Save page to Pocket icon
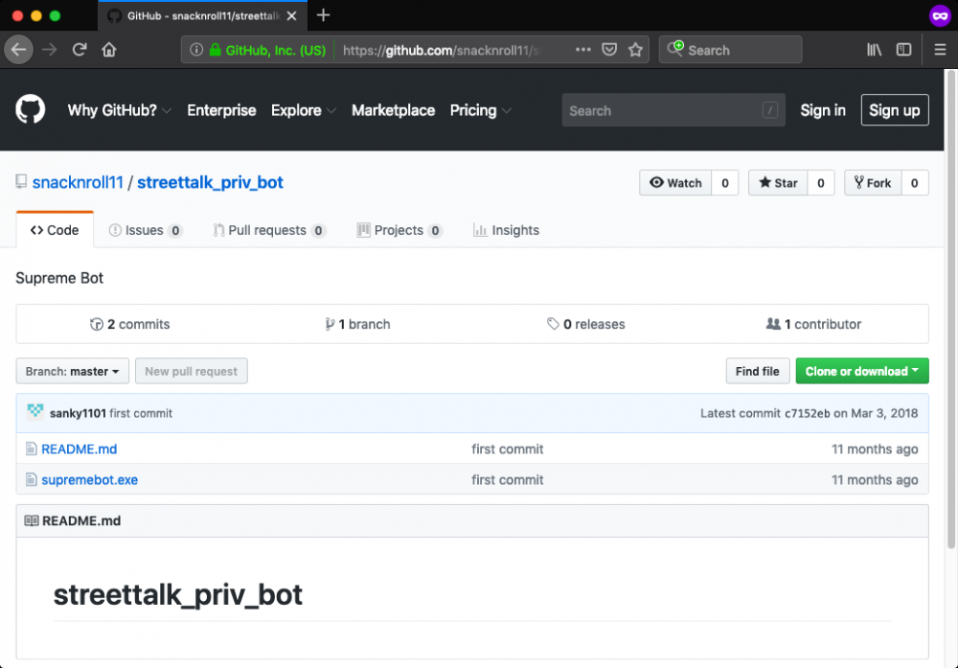 coord(609,50)
